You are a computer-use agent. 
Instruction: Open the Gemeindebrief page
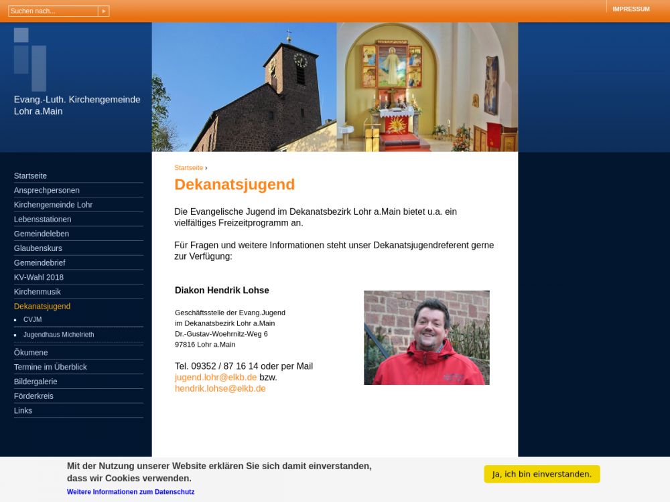40,262
